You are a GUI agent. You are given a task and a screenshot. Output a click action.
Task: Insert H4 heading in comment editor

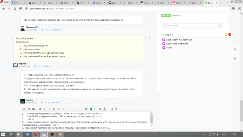point(24,109)
